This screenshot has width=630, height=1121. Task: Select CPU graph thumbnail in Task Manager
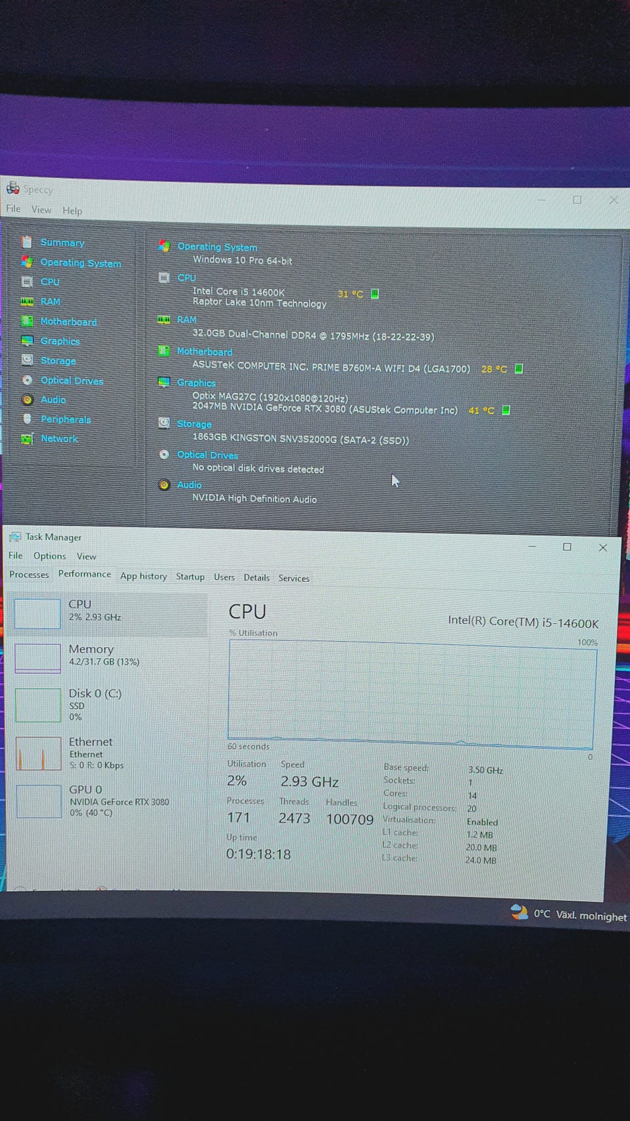click(x=37, y=613)
